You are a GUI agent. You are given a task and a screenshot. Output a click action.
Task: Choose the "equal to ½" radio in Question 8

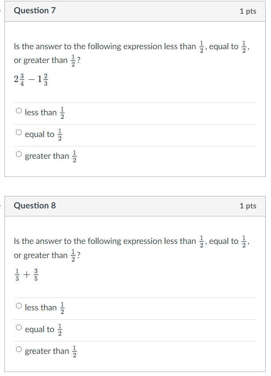click(x=19, y=328)
